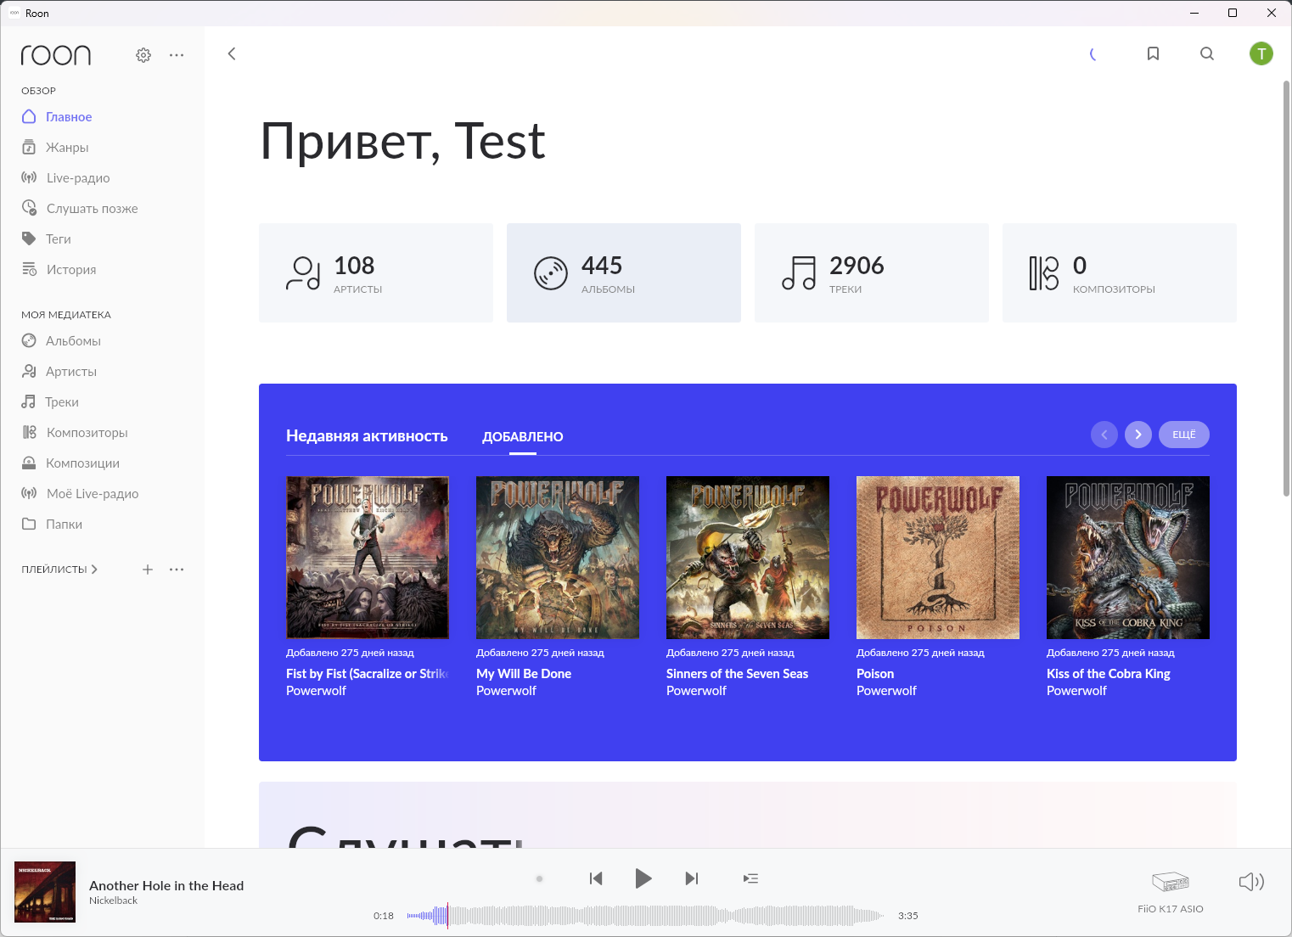Screen dimensions: 1292x937
Task: Go to the previous track
Action: pos(596,878)
